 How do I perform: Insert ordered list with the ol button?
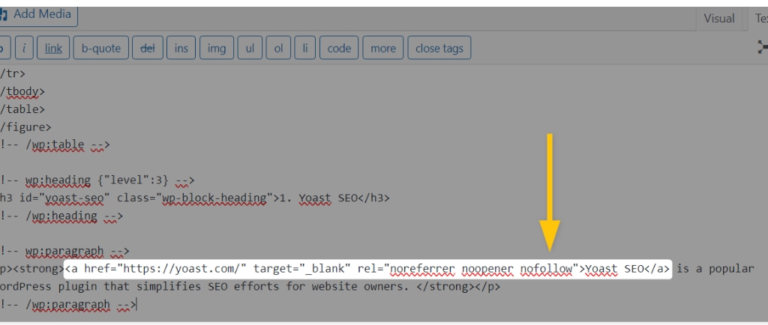pyautogui.click(x=279, y=48)
